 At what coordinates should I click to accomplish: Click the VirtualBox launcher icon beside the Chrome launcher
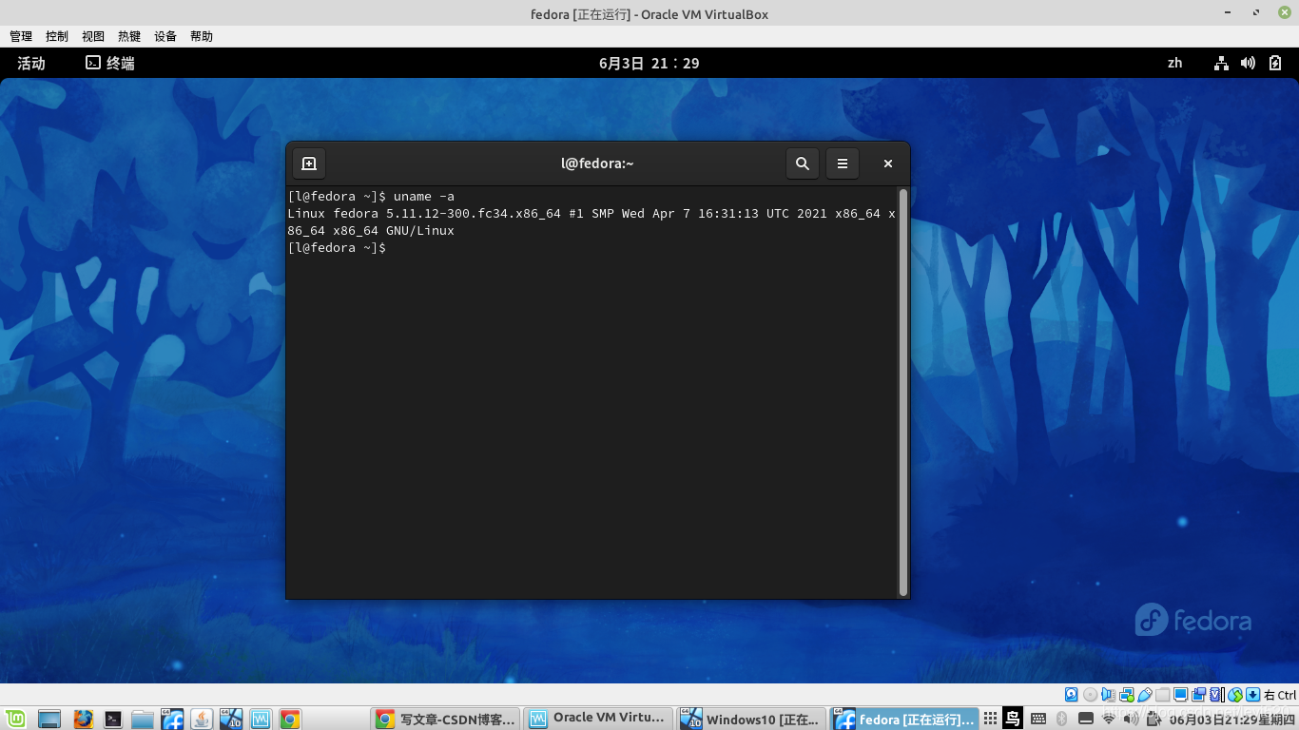[x=261, y=719]
